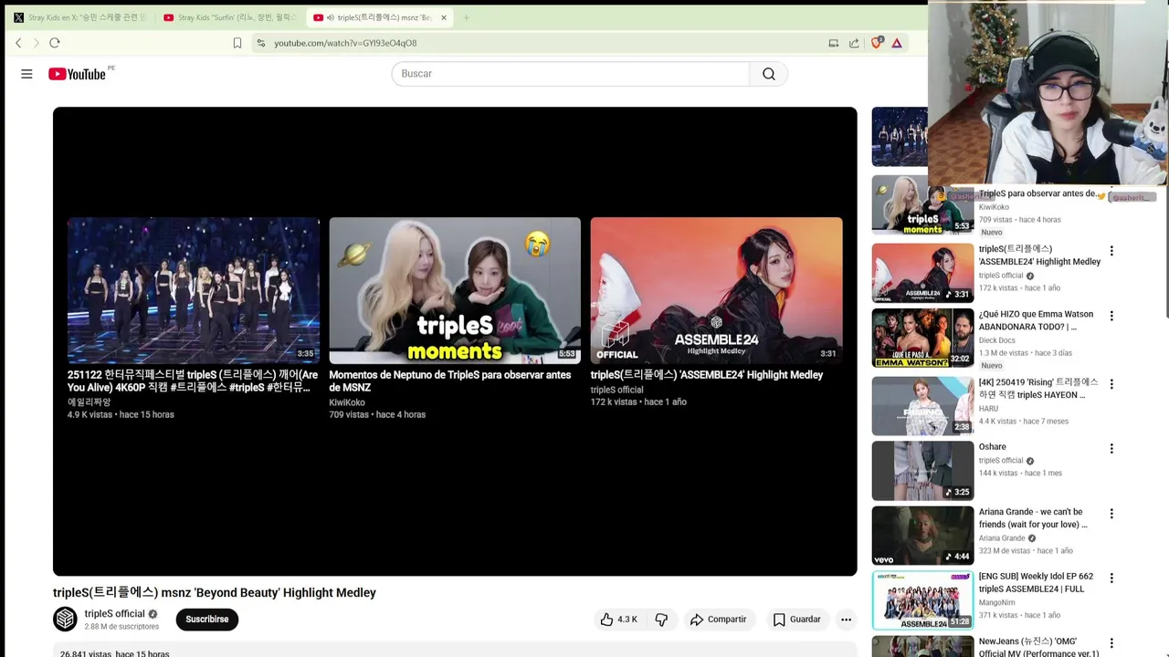Open the Dieck Docs channel name
This screenshot has height=657, width=1169.
point(996,340)
